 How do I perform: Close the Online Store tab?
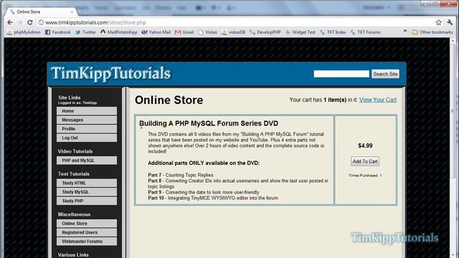pos(72,11)
